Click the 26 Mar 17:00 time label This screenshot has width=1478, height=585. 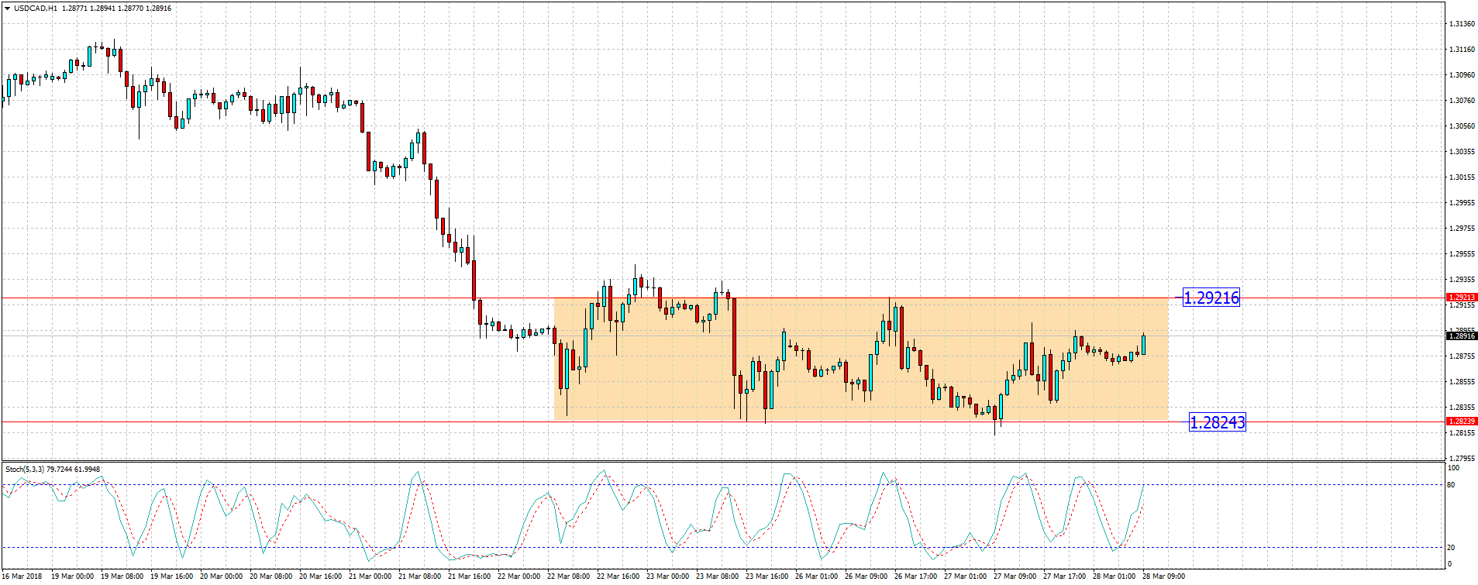tap(915, 576)
